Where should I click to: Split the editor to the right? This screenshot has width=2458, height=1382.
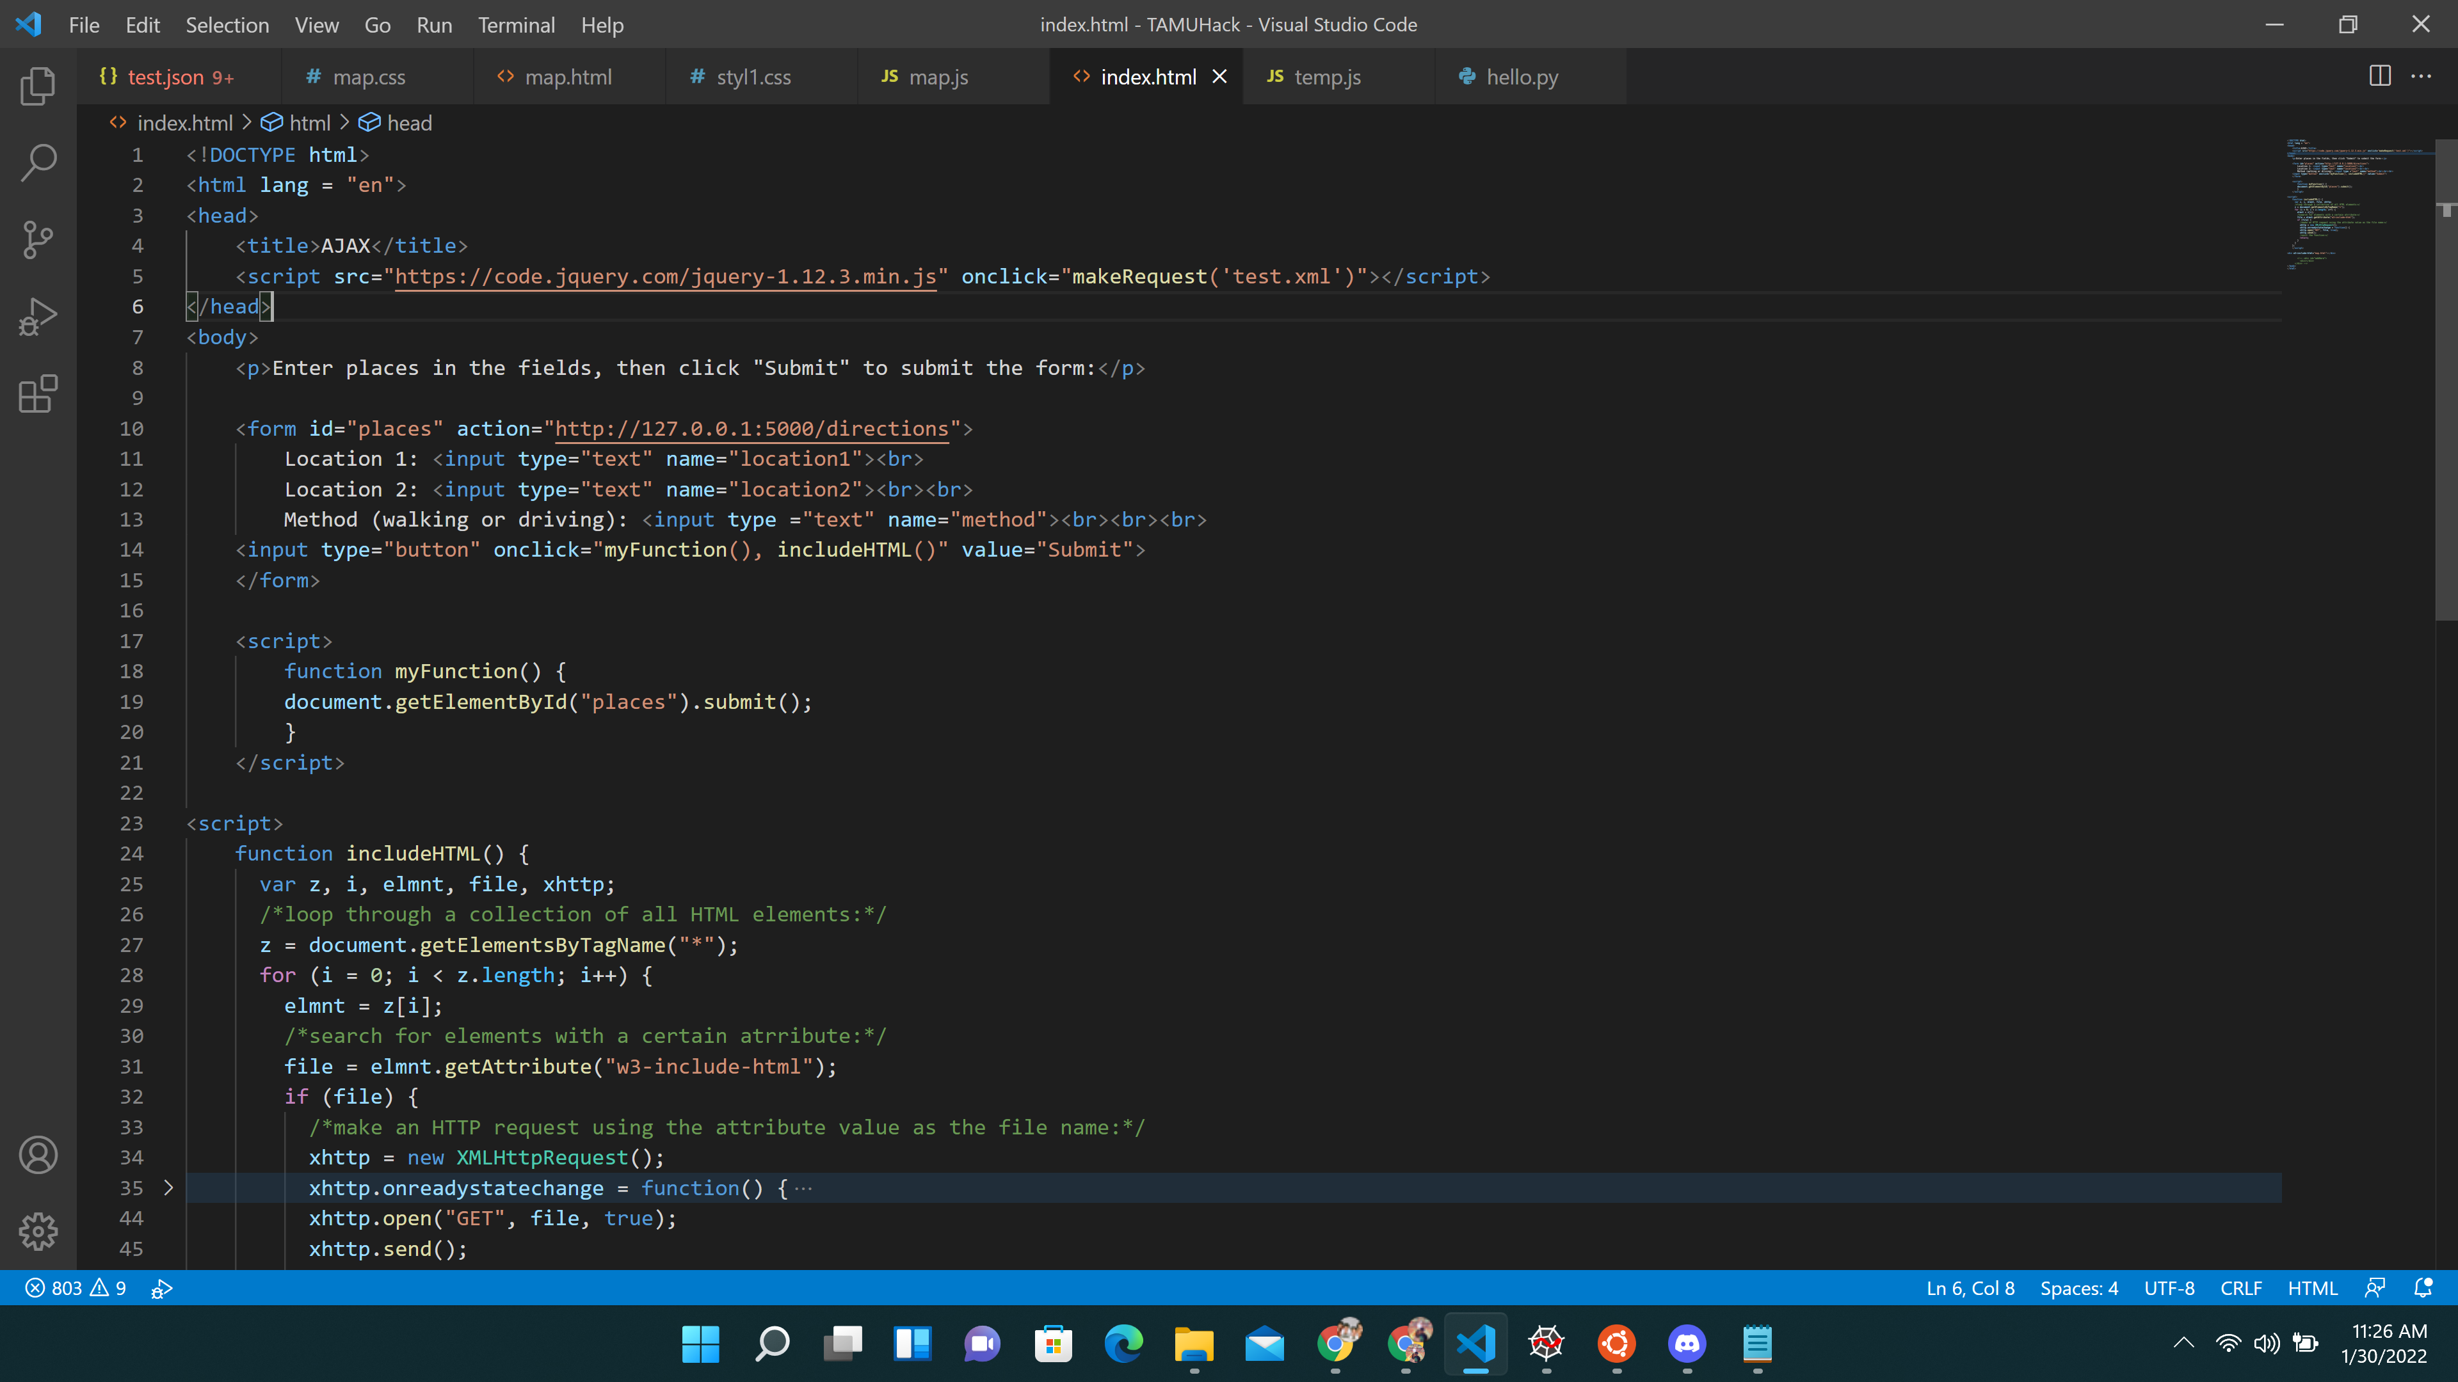click(2380, 76)
